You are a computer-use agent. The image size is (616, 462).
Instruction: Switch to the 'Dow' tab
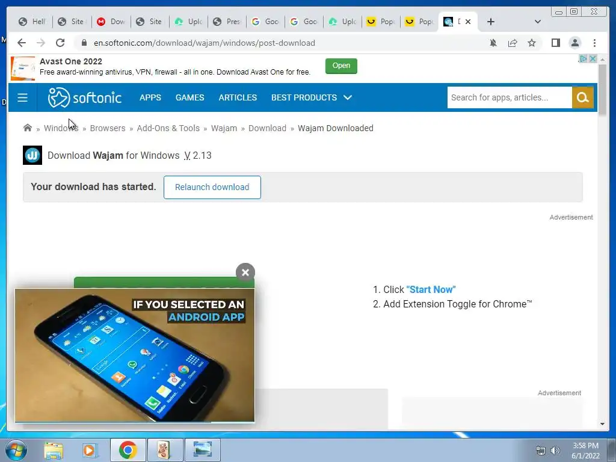point(111,22)
